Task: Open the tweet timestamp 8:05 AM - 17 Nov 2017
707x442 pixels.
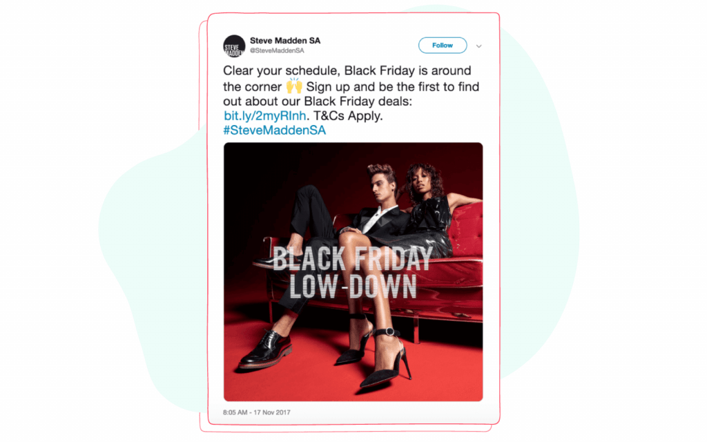Action: 257,412
